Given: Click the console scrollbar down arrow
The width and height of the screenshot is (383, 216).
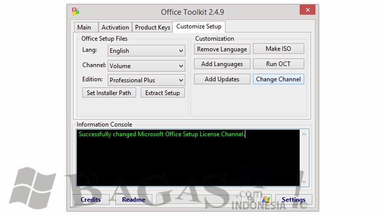Looking at the screenshot, I should tap(304, 181).
